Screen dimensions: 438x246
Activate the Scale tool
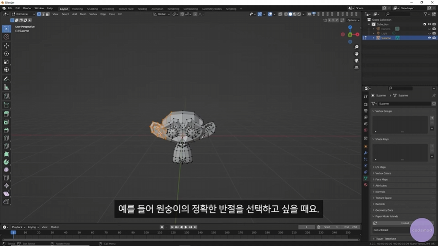[x=6, y=62]
